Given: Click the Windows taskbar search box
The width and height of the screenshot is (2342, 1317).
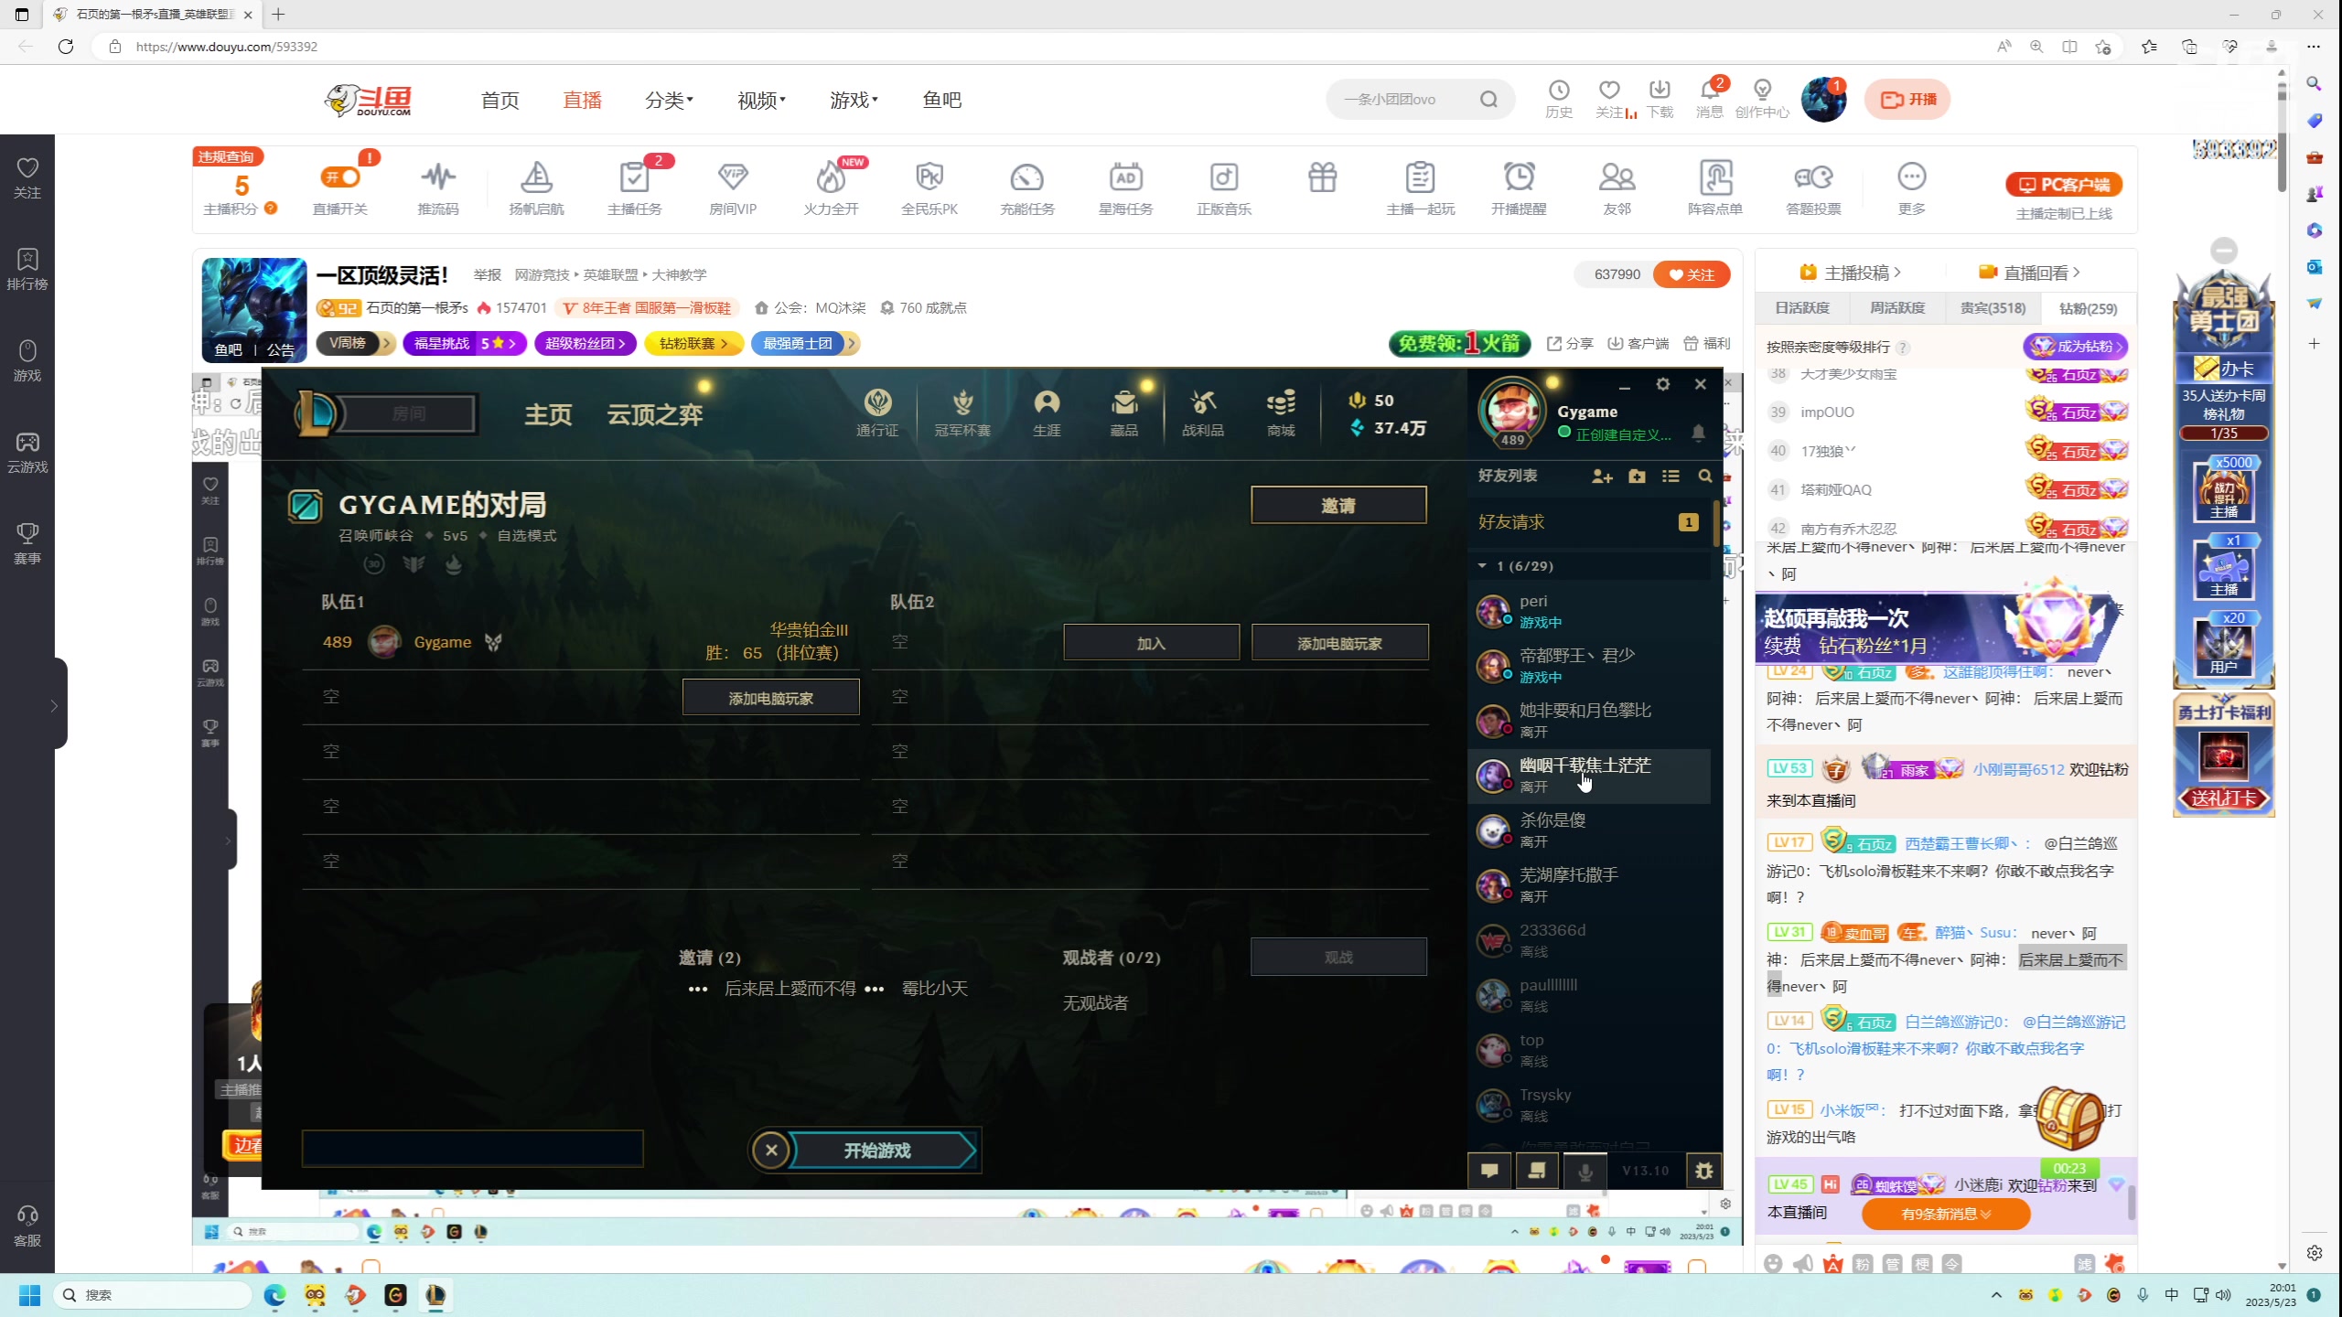Looking at the screenshot, I should pos(153,1295).
